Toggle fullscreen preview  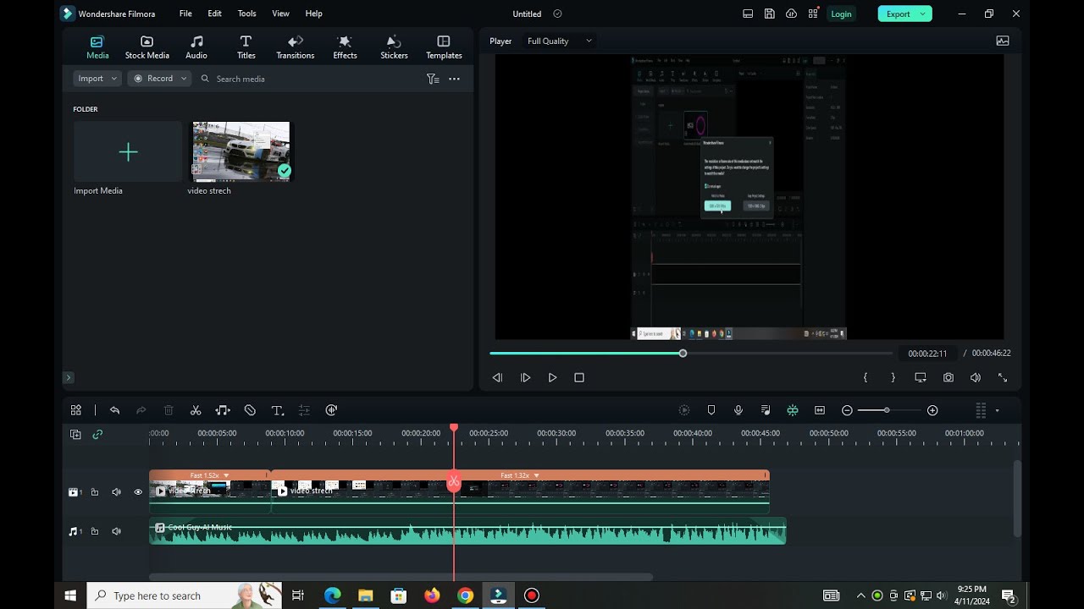coord(1003,378)
